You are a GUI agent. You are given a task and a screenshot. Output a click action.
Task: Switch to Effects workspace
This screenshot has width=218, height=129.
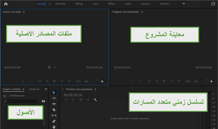point(112,4)
